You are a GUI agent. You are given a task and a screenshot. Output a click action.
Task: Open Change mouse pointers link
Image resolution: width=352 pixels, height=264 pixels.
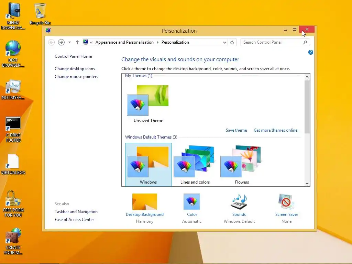click(x=76, y=77)
